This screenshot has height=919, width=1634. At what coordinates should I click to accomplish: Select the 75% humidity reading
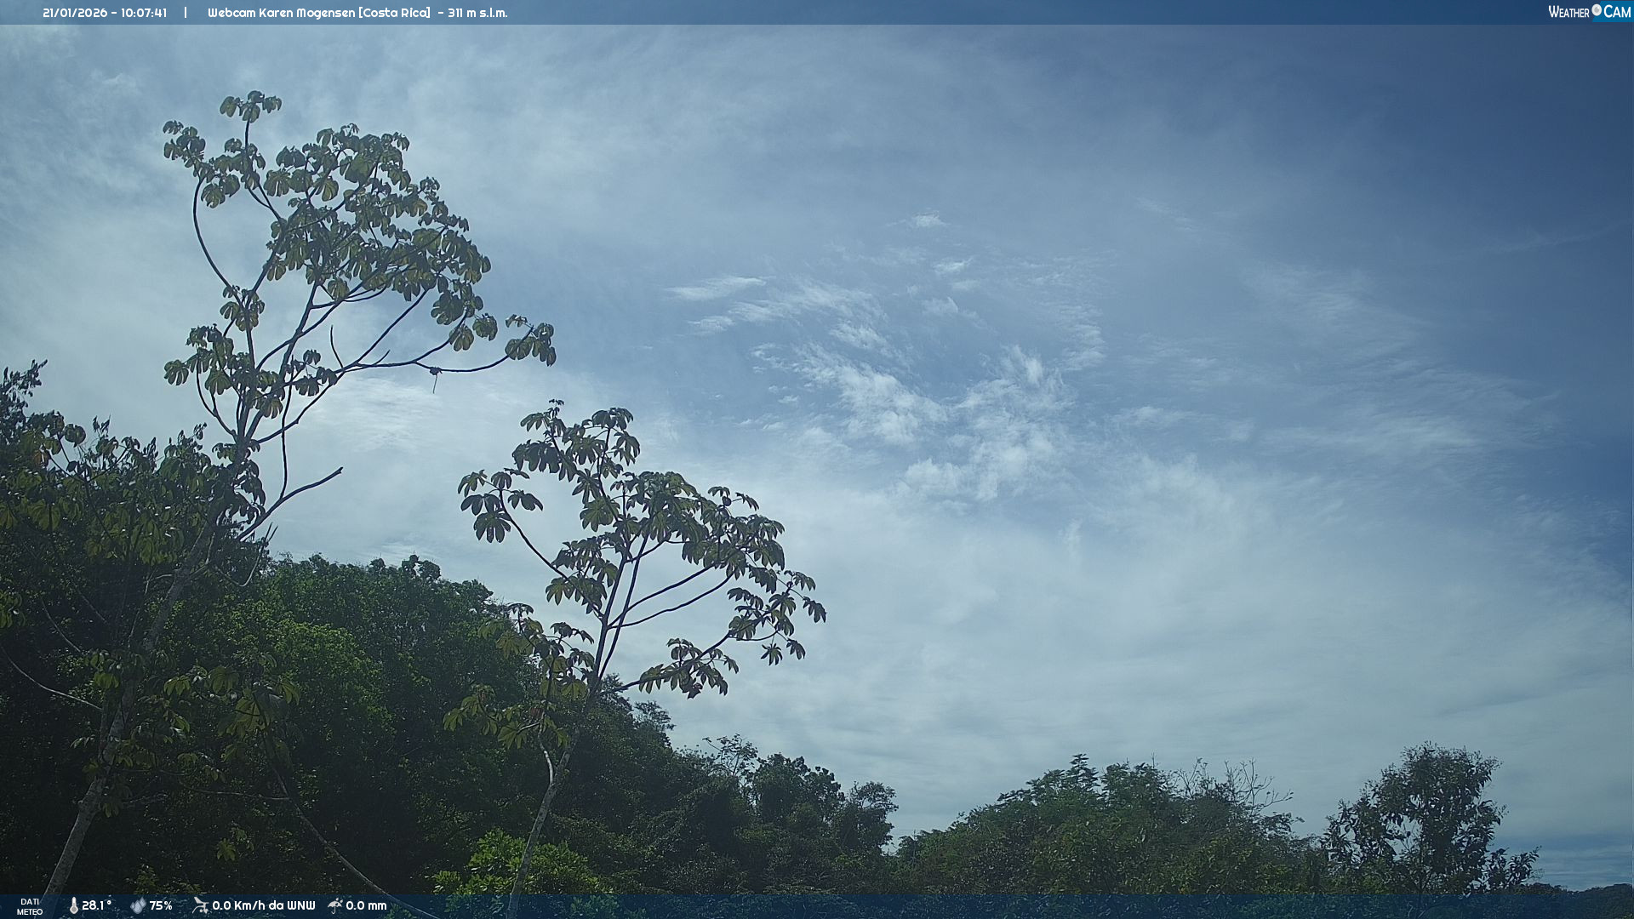[x=161, y=905]
